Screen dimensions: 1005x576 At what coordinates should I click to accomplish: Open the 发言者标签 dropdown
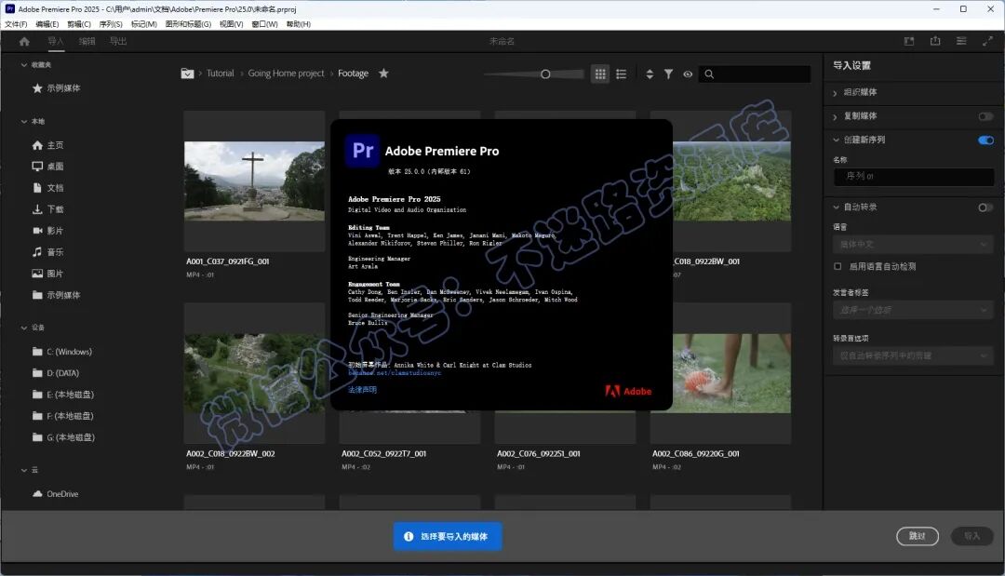pos(914,310)
